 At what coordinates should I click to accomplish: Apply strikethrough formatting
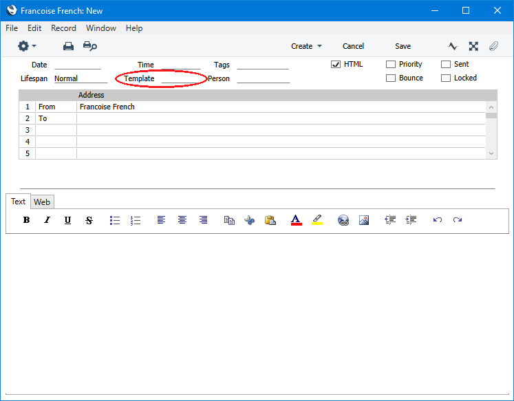pos(89,220)
